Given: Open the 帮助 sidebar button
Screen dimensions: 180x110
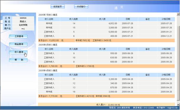Looking at the screenshot, I should tap(18, 60).
